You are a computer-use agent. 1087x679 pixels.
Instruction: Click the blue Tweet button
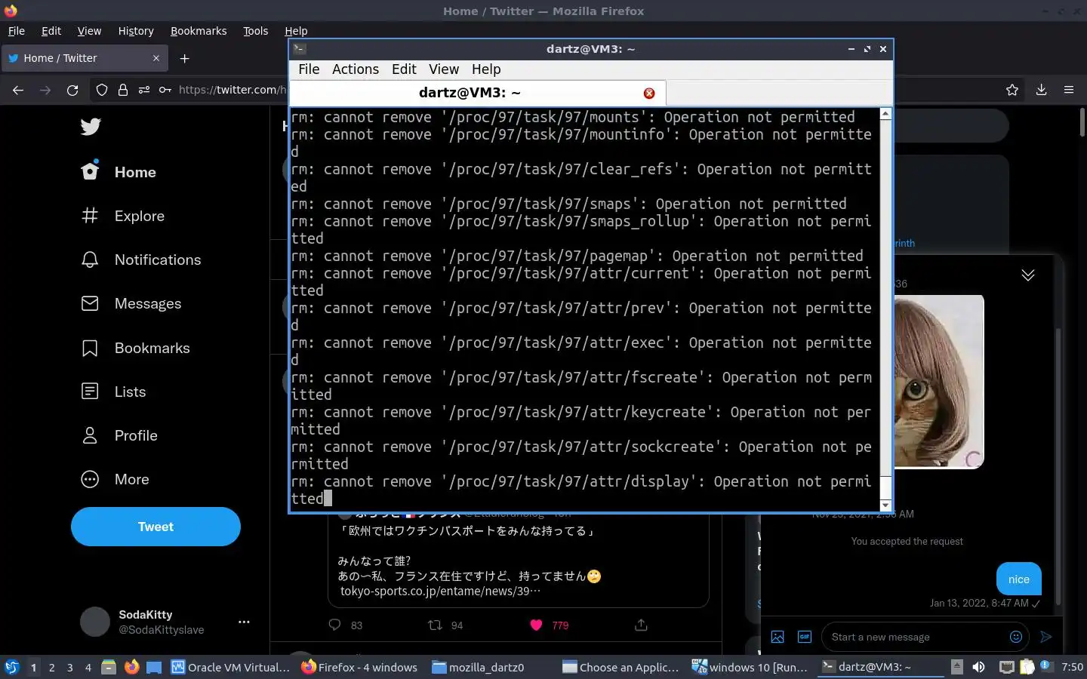156,527
